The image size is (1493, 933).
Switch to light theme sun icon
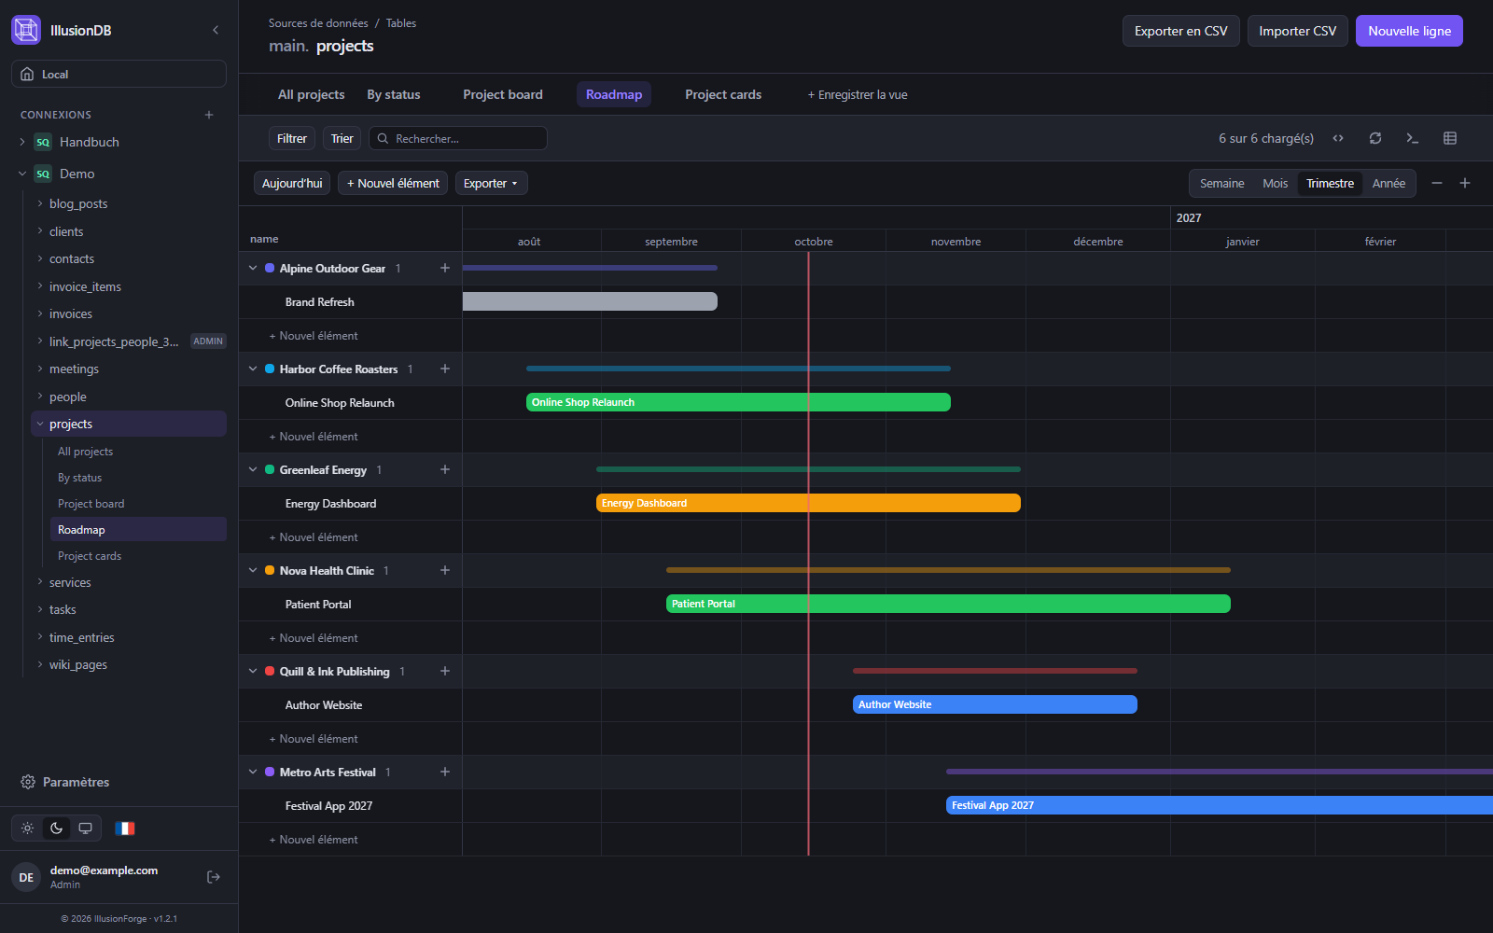pyautogui.click(x=28, y=829)
